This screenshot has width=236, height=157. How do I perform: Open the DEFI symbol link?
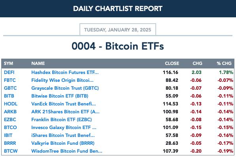(x=9, y=72)
